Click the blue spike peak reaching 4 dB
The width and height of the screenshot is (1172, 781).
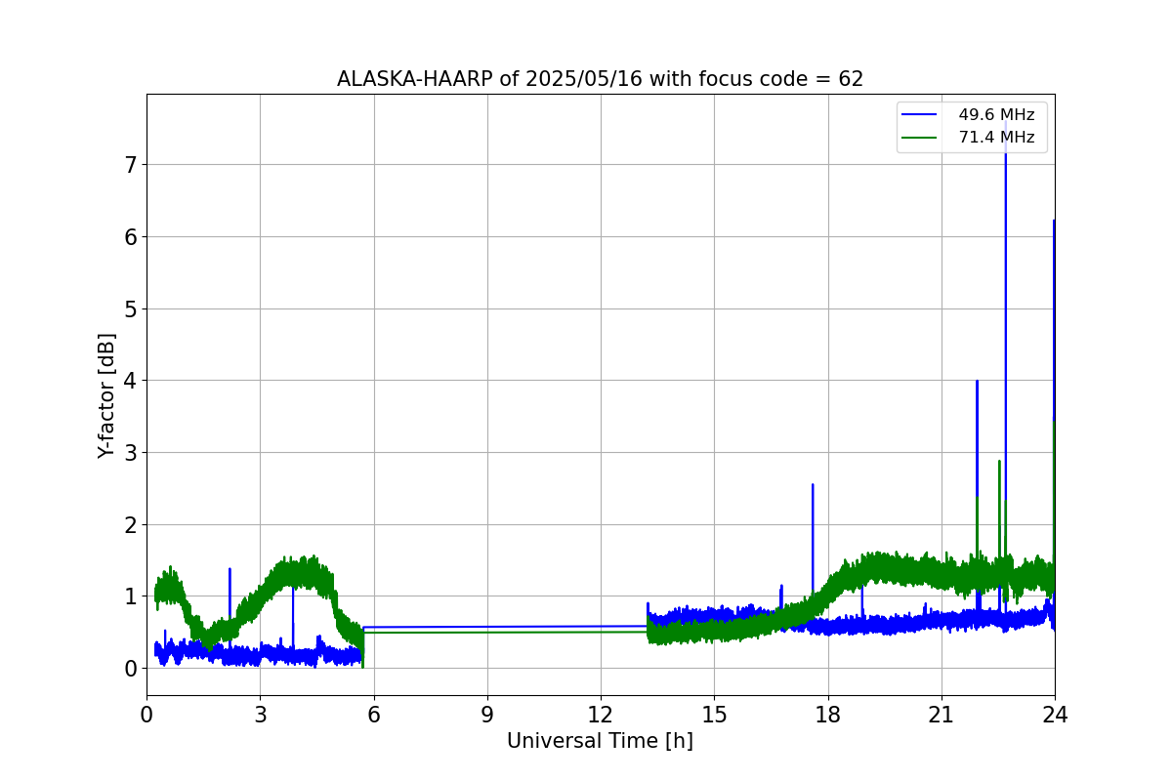click(x=977, y=382)
